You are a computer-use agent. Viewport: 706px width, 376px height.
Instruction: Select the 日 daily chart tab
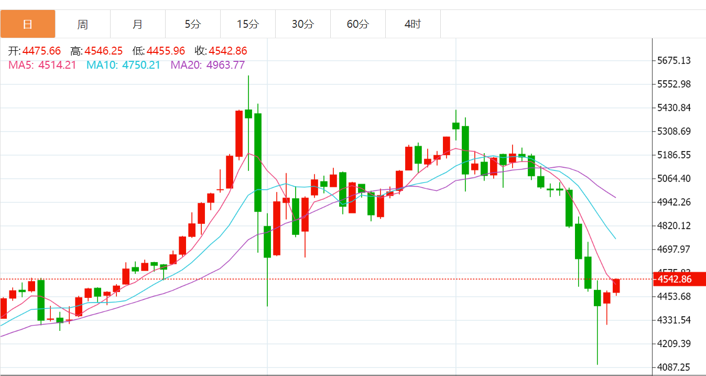(x=28, y=24)
